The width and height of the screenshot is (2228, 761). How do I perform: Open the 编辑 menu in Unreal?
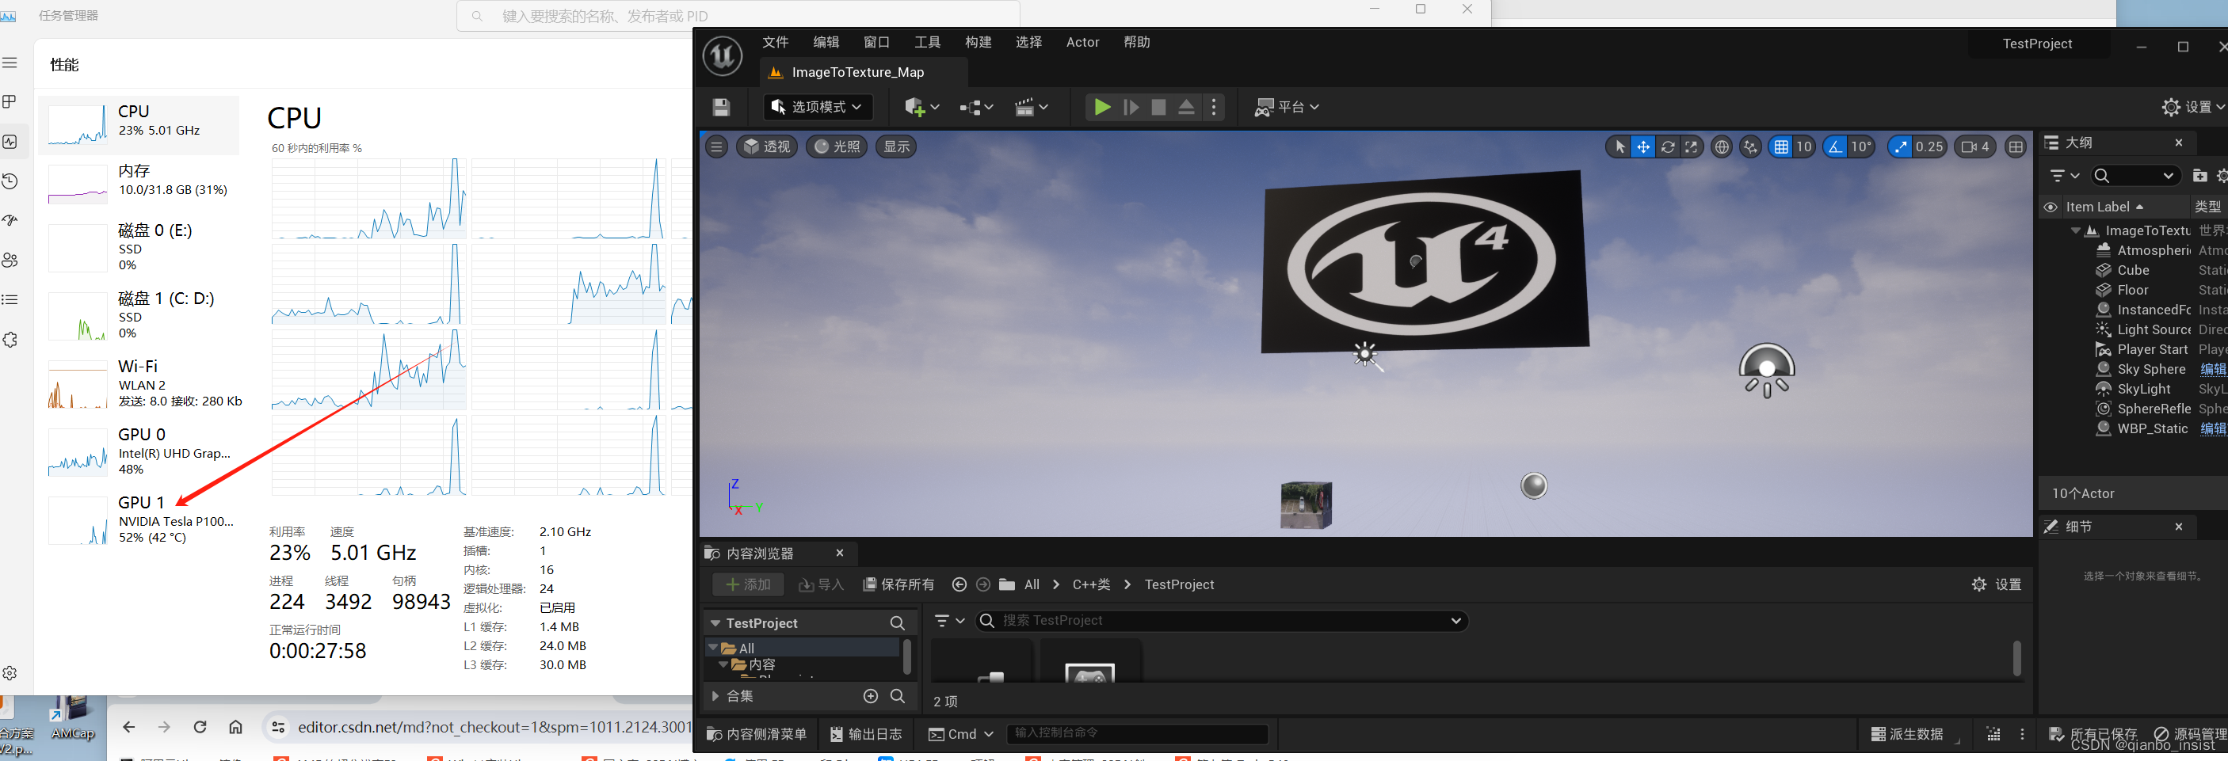(826, 43)
